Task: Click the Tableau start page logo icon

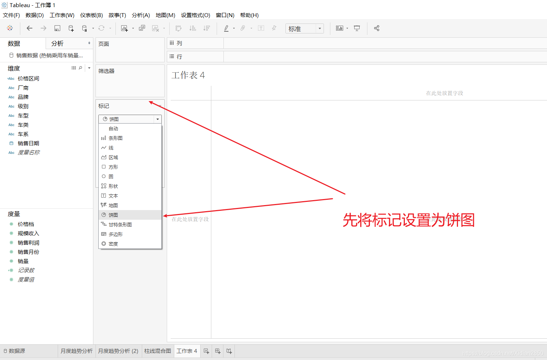Action: 10,28
